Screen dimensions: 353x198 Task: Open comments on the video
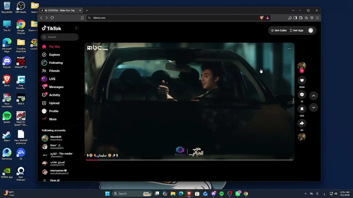pyautogui.click(x=302, y=95)
